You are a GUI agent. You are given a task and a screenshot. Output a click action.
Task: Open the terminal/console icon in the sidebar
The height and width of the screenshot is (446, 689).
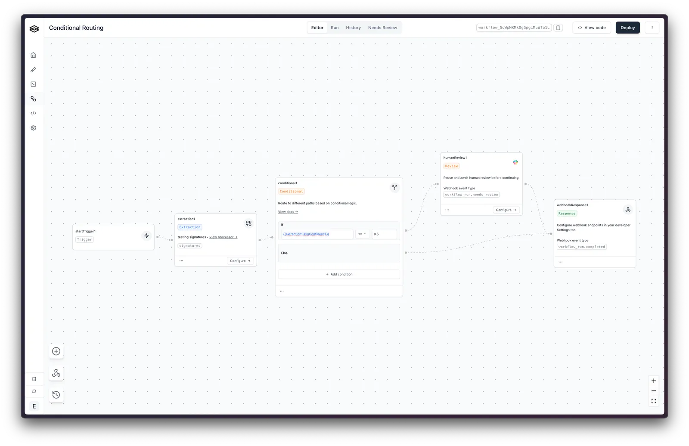34,84
